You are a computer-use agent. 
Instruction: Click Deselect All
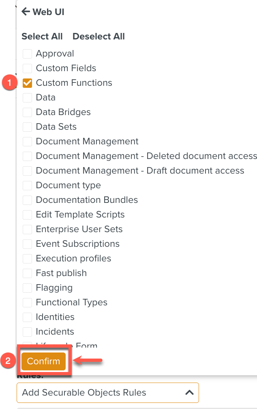coord(98,36)
